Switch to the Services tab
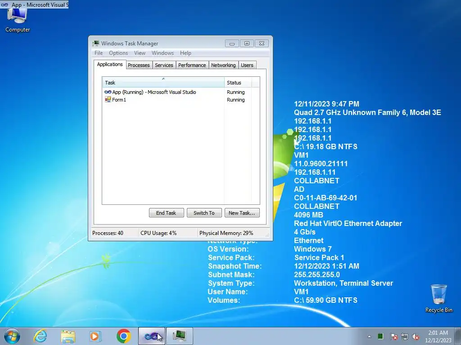Image resolution: width=461 pixels, height=345 pixels. [x=164, y=65]
